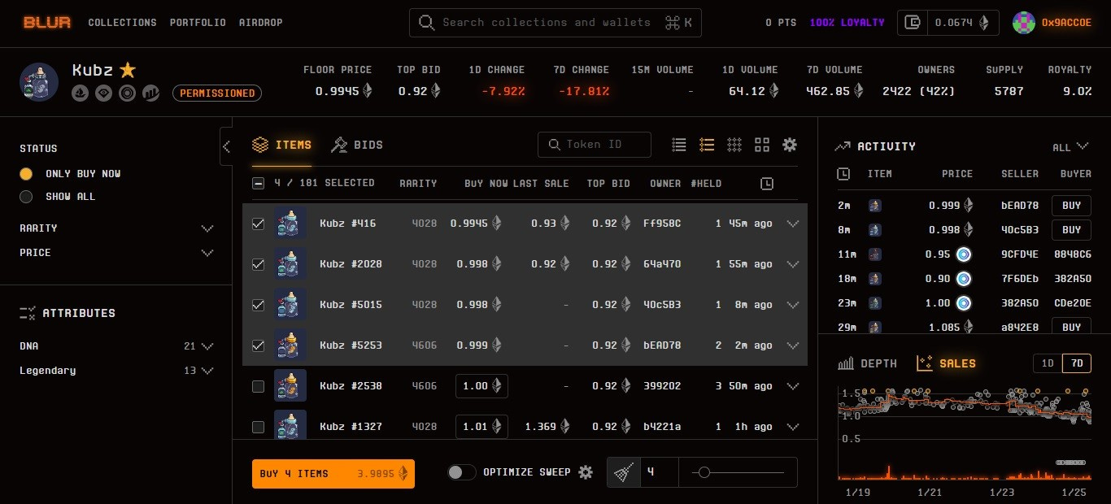1111x504 pixels.
Task: Switch to large grid view
Action: click(x=762, y=145)
